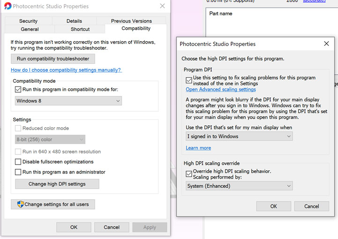Uncheck Override high DPI scaling behavior
The height and width of the screenshot is (239, 338).
coord(189,174)
